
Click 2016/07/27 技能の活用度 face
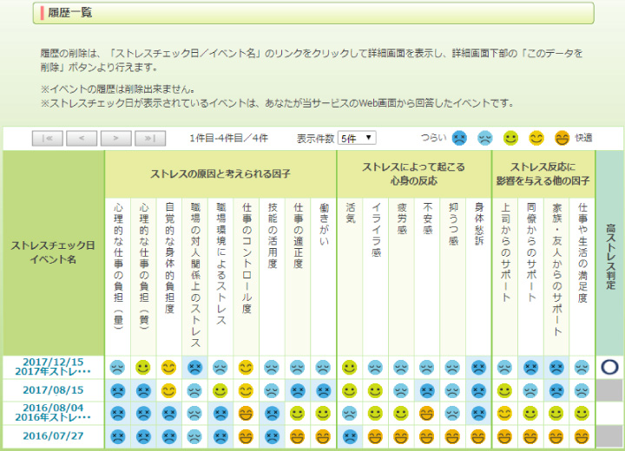point(272,436)
